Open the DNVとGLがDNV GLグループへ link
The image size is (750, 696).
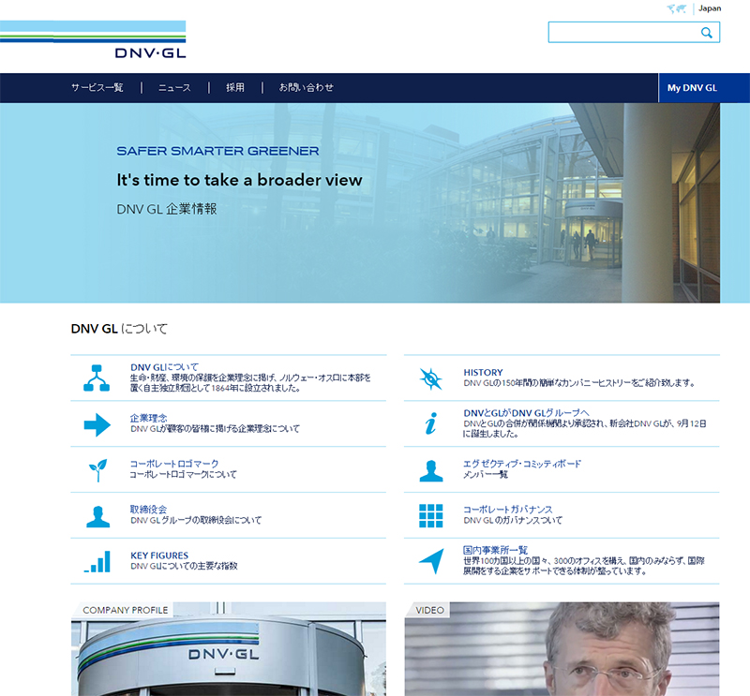[526, 413]
